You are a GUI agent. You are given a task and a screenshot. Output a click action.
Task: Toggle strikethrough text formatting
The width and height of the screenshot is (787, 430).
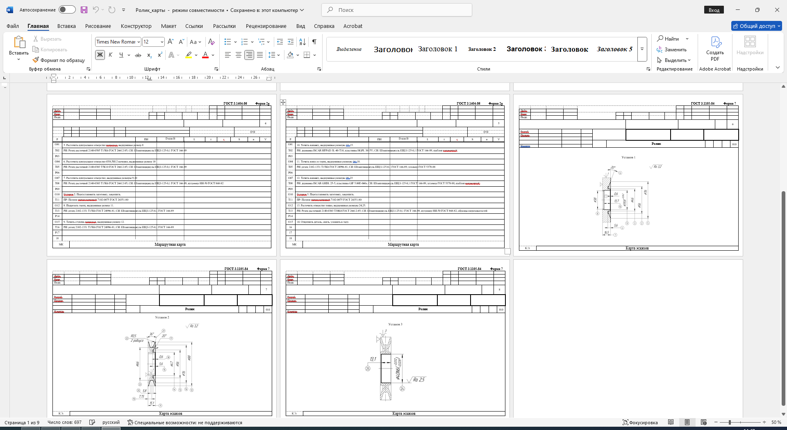click(138, 55)
